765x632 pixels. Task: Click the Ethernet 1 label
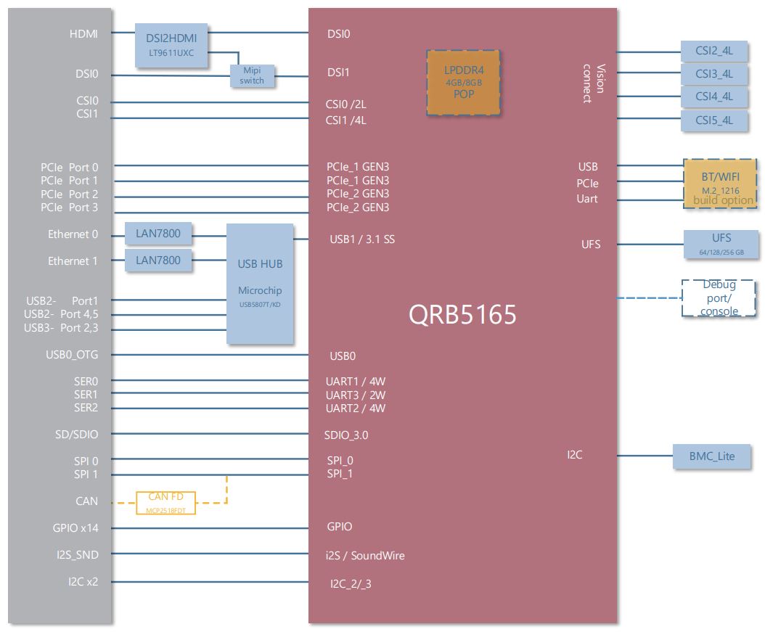(73, 261)
